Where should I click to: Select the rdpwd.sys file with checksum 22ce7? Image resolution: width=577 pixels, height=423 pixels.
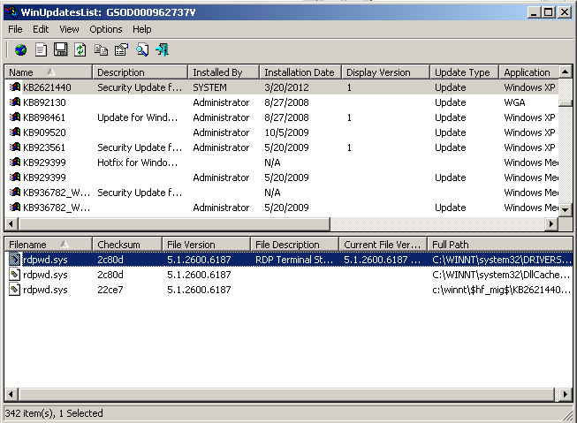click(44, 290)
